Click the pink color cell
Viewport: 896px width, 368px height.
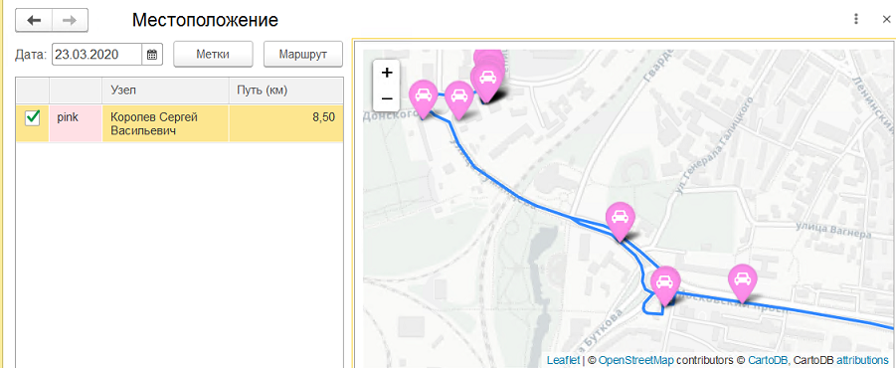tap(76, 123)
